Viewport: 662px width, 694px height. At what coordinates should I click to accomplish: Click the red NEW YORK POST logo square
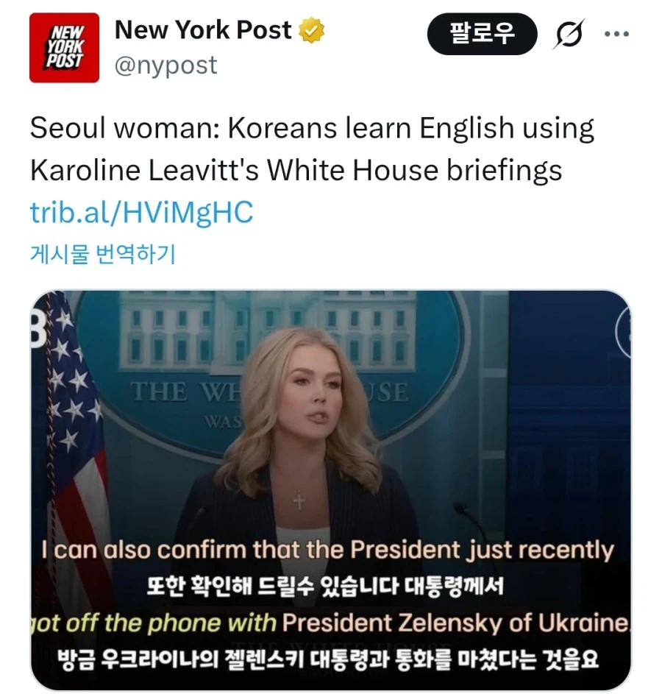pyautogui.click(x=64, y=46)
